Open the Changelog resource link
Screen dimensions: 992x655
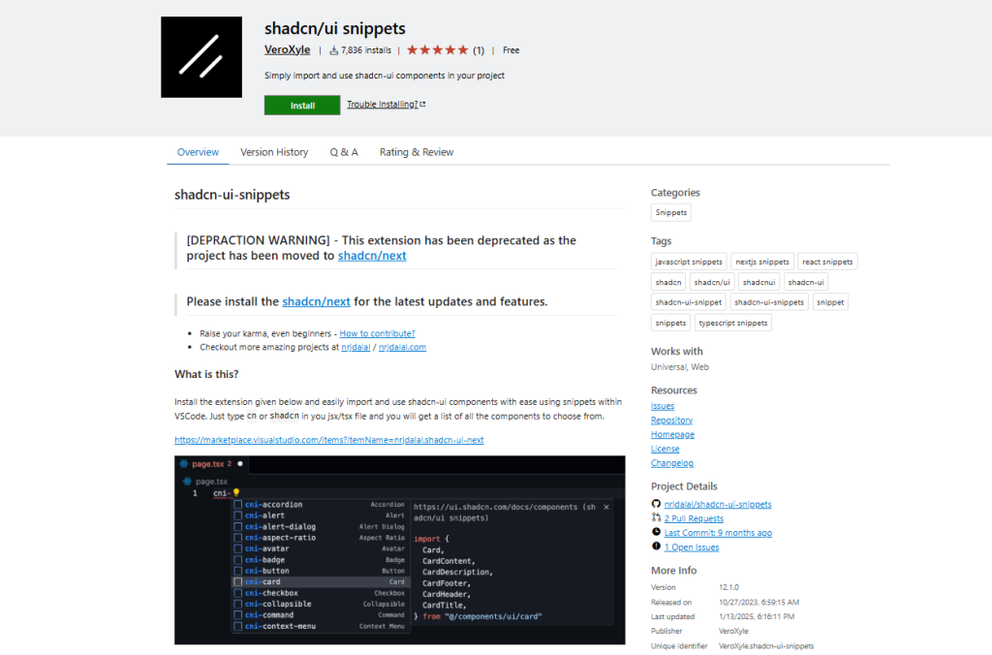tap(672, 463)
